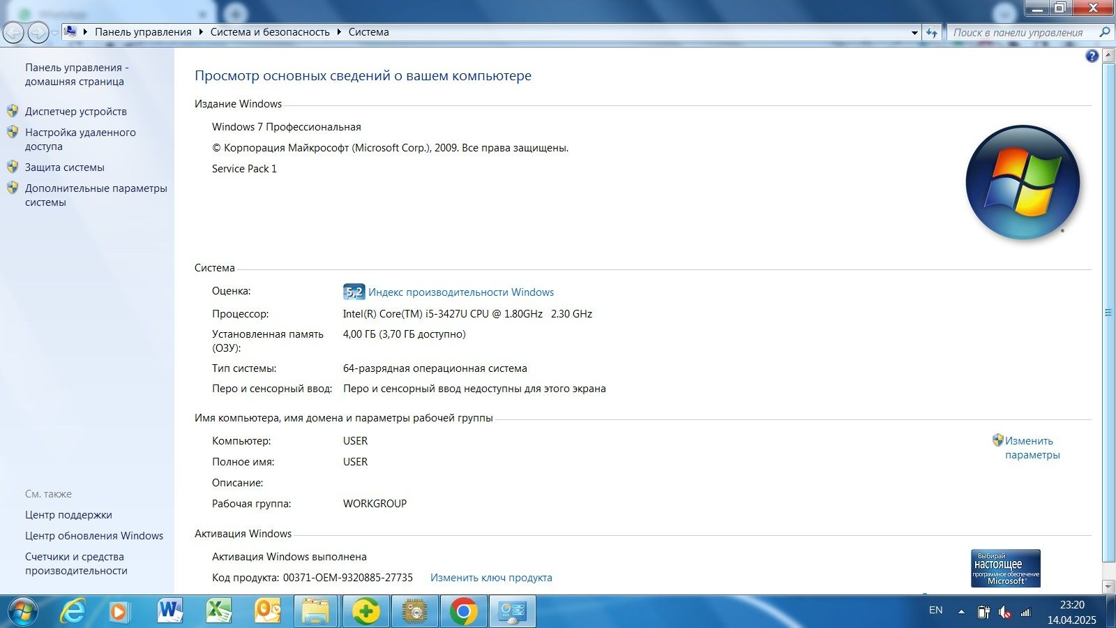The height and width of the screenshot is (628, 1116).
Task: Open 'Счетчики и средства производительности'
Action: (76, 564)
